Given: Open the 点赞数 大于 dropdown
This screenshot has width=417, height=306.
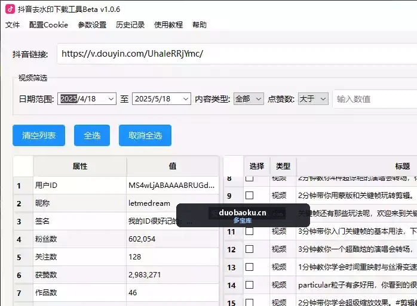Looking at the screenshot, I should [313, 99].
